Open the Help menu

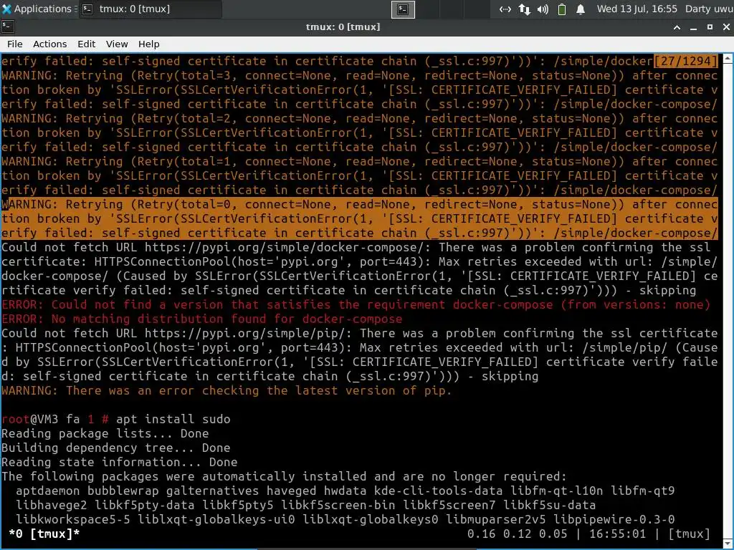pyautogui.click(x=149, y=44)
